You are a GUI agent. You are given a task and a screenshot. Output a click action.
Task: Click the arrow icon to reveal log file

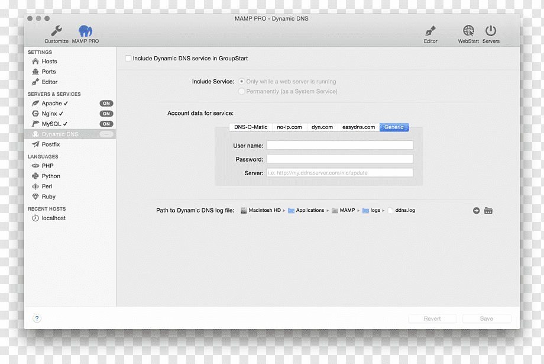pos(477,211)
